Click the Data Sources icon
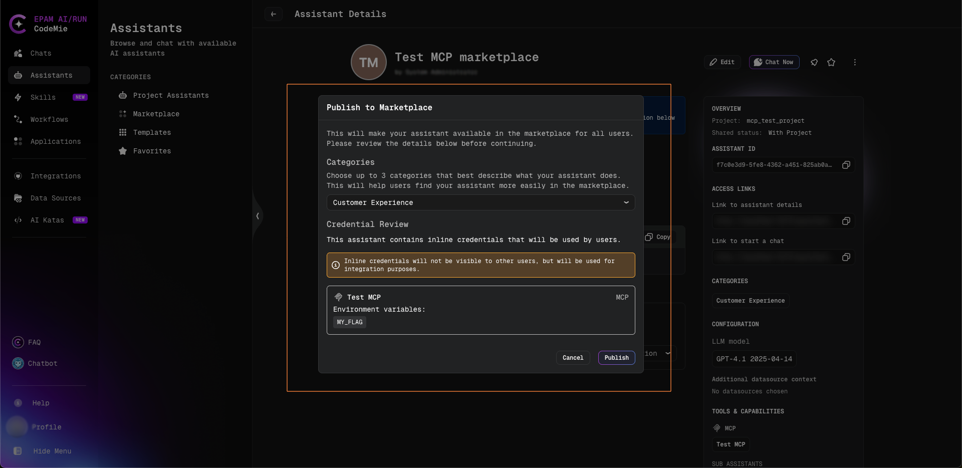Viewport: 962px width, 468px height. tap(18, 198)
